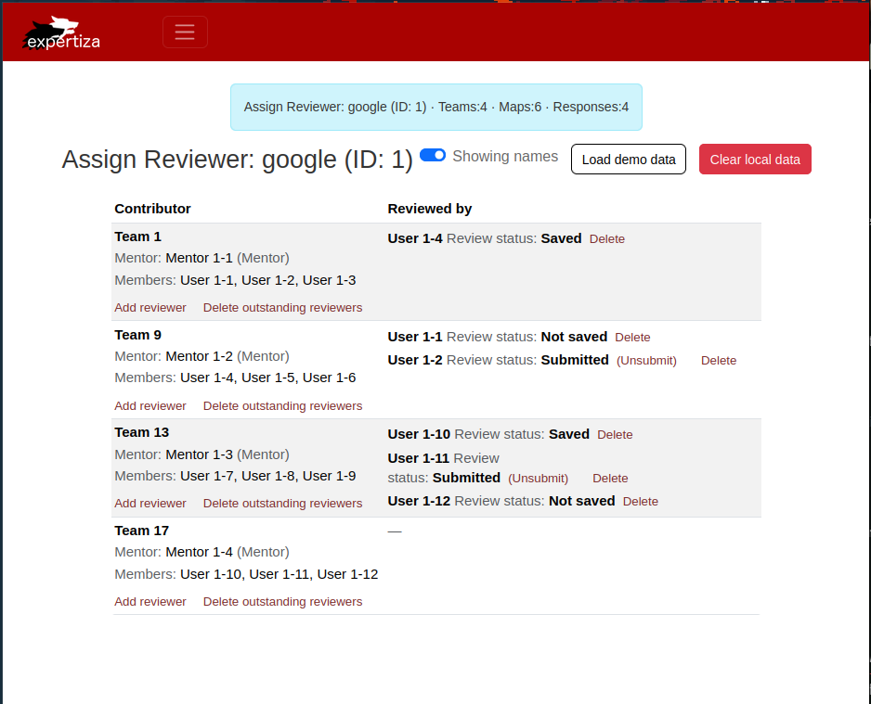Delete User 1-1 review on Team 9
The height and width of the screenshot is (704, 871).
[x=632, y=338]
